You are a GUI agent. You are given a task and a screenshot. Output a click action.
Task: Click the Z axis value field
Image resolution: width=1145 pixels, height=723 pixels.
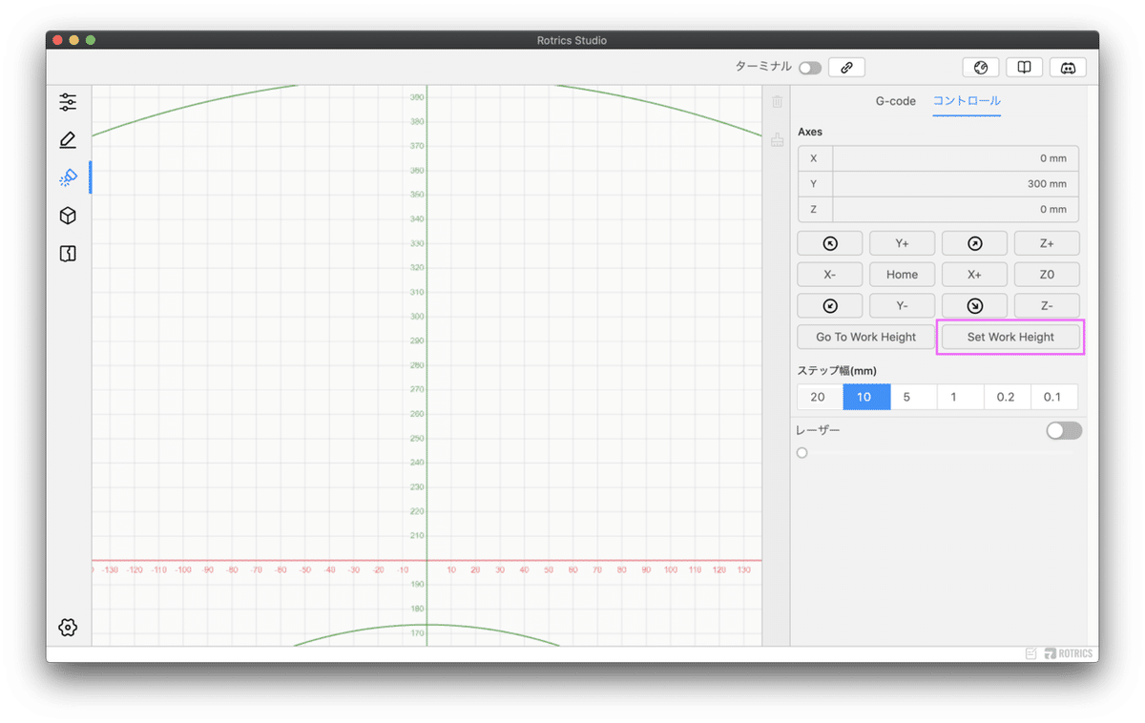coord(955,209)
